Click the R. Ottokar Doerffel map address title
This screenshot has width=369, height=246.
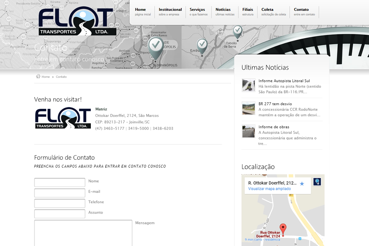pos(272,183)
